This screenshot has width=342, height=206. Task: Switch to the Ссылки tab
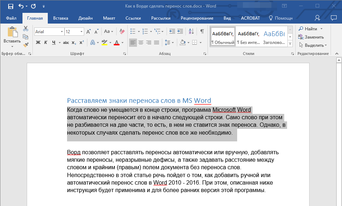click(x=133, y=18)
